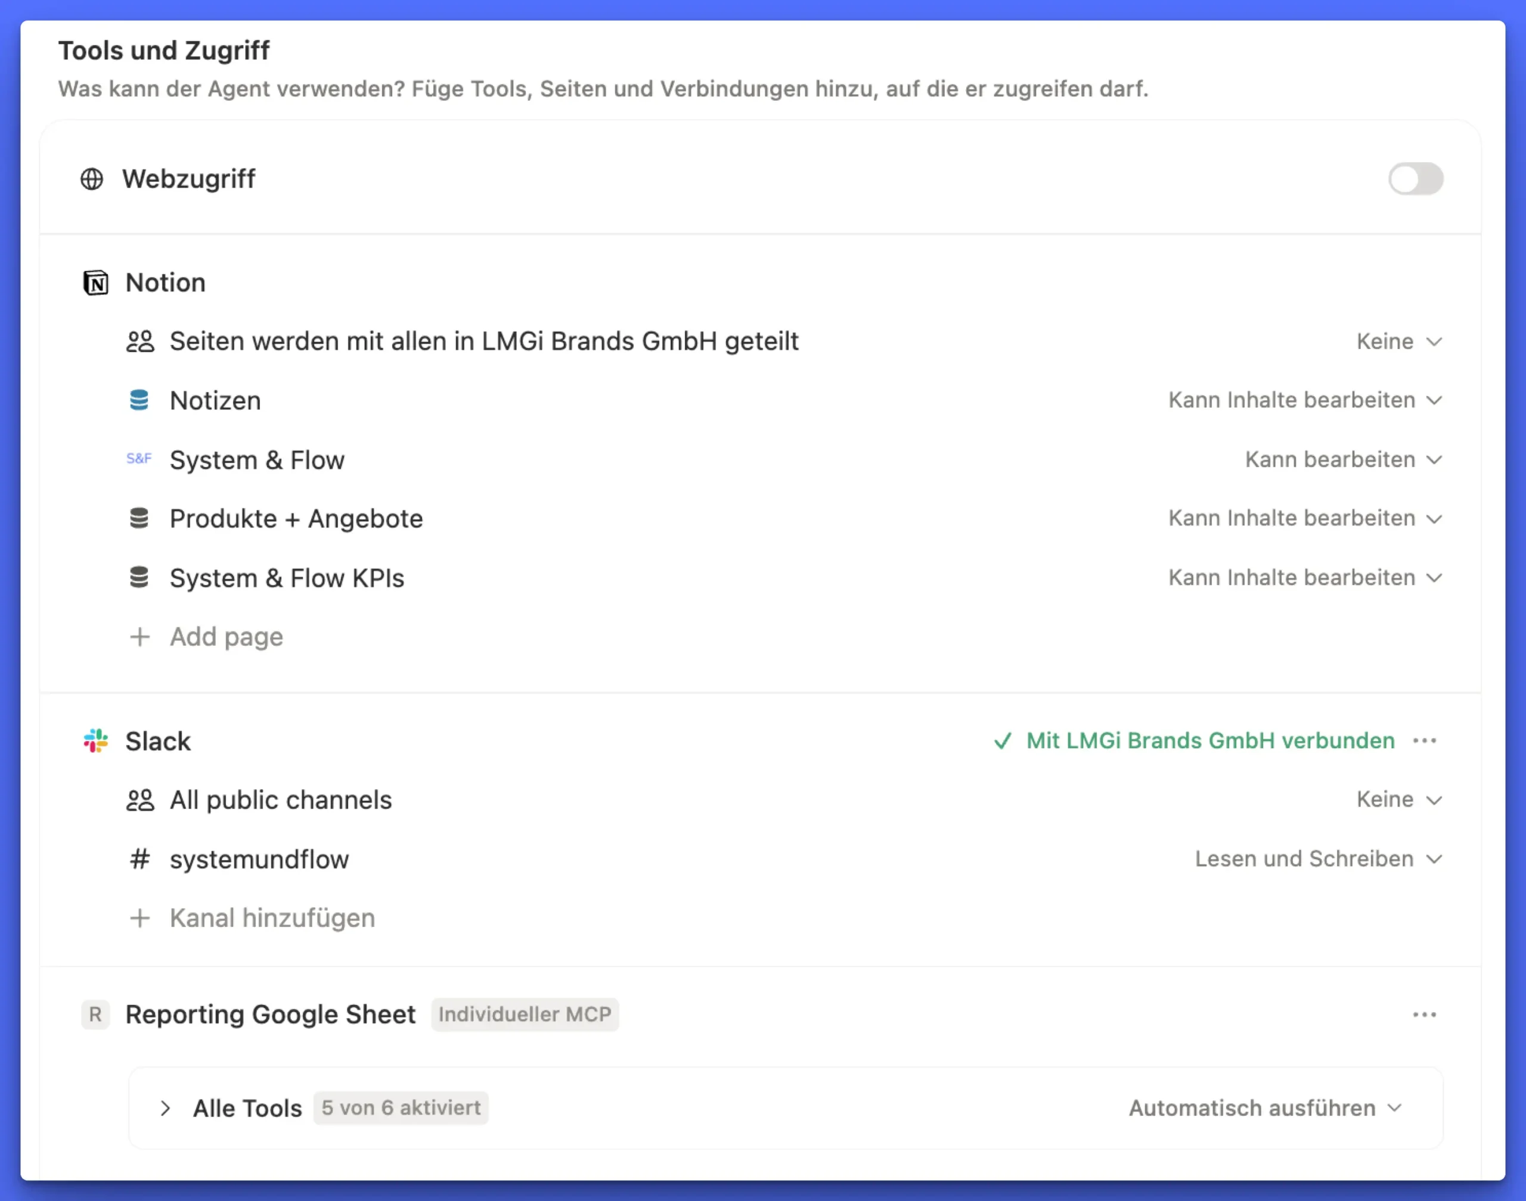Image resolution: width=1526 pixels, height=1201 pixels.
Task: Open the Slack connection more options menu
Action: 1425,740
